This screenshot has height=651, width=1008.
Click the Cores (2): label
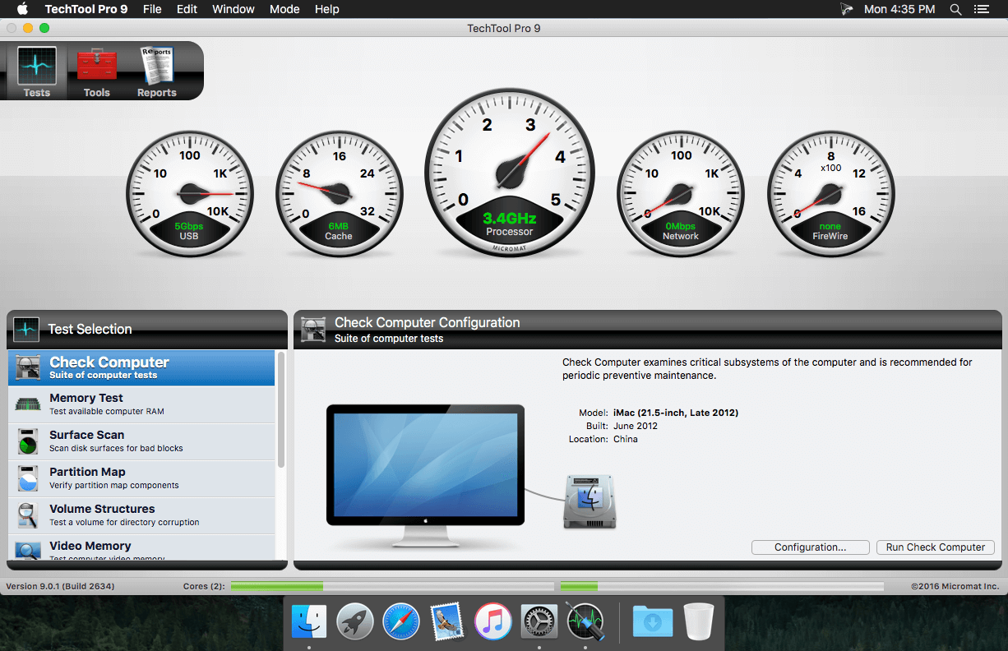click(x=204, y=586)
